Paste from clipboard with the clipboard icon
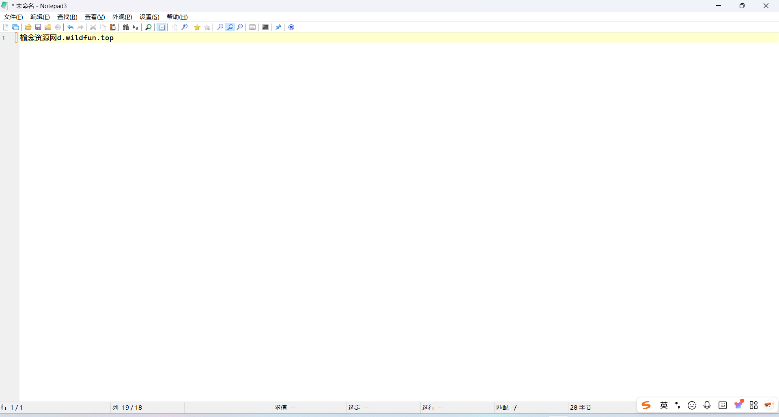Viewport: 779px width, 417px height. click(113, 27)
